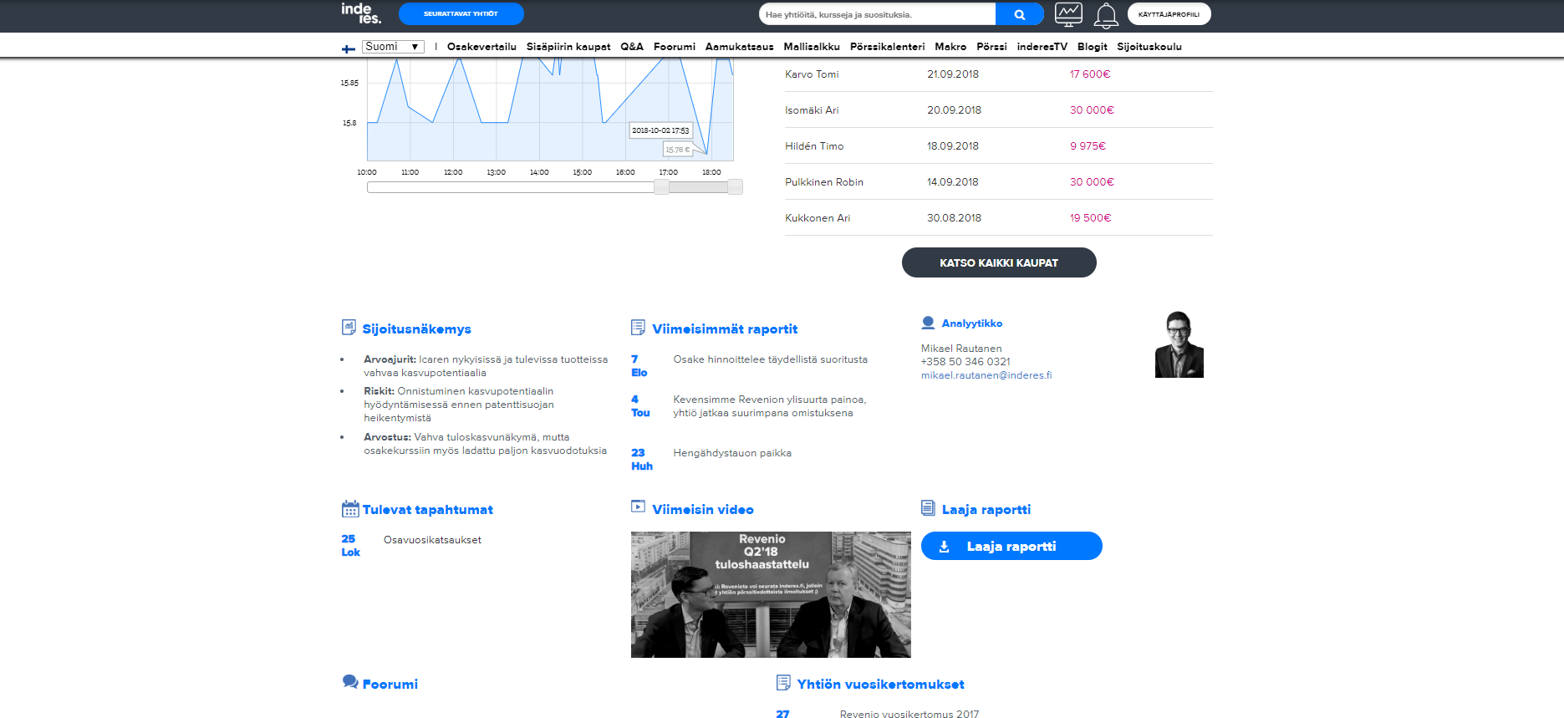
Task: Open inderesTV from the navigation
Action: (x=1042, y=47)
